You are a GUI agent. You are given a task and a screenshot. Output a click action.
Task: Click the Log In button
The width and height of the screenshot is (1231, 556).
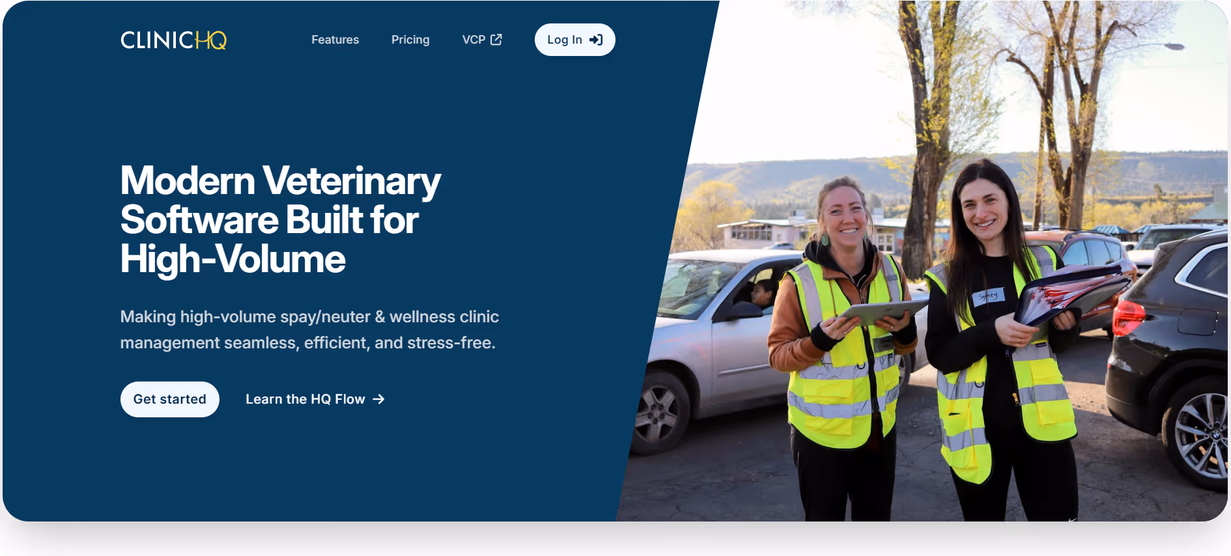pyautogui.click(x=574, y=40)
